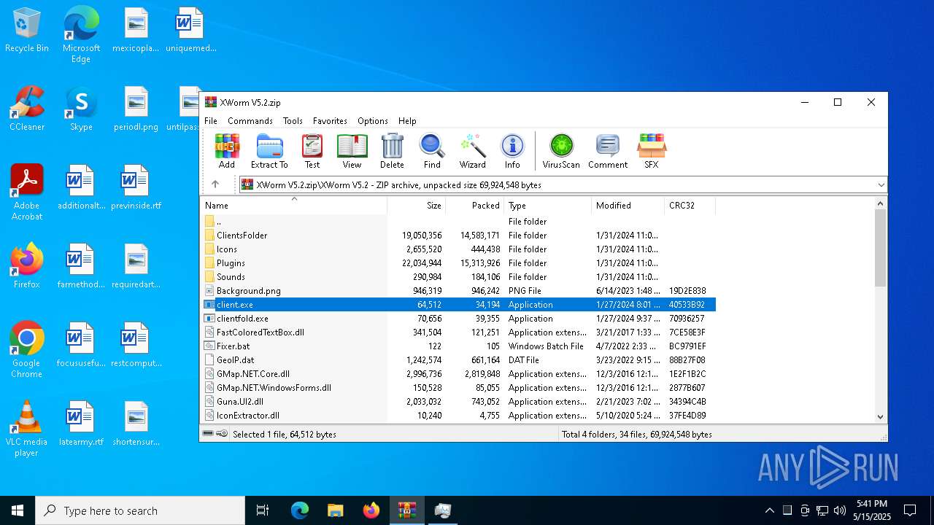Select Guna.UI2.dll file
Image resolution: width=934 pixels, height=525 pixels.
pos(458,402)
